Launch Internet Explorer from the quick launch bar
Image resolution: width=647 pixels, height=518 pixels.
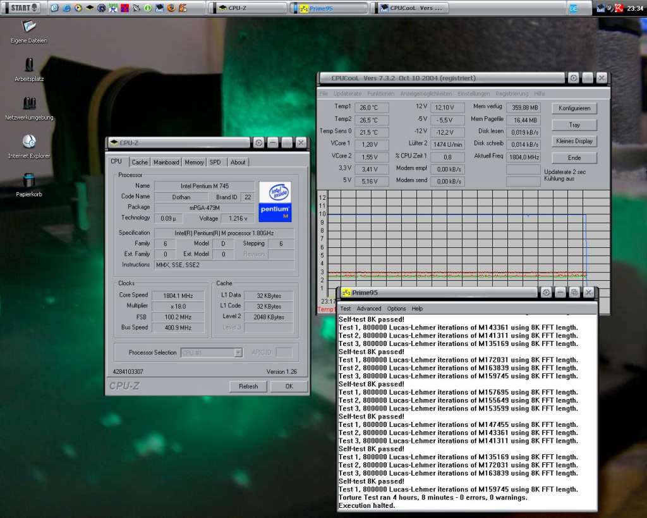point(66,8)
